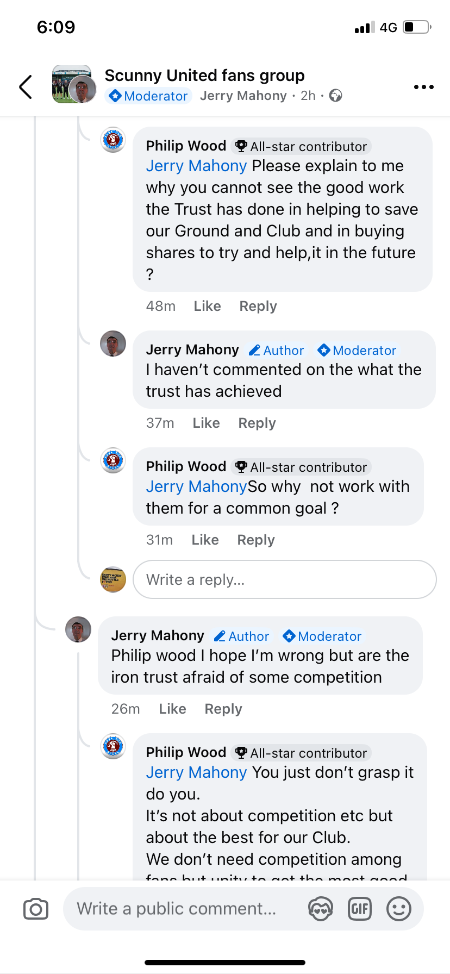This screenshot has width=450, height=974.
Task: Like the 31m common goal comment
Action: [x=205, y=540]
